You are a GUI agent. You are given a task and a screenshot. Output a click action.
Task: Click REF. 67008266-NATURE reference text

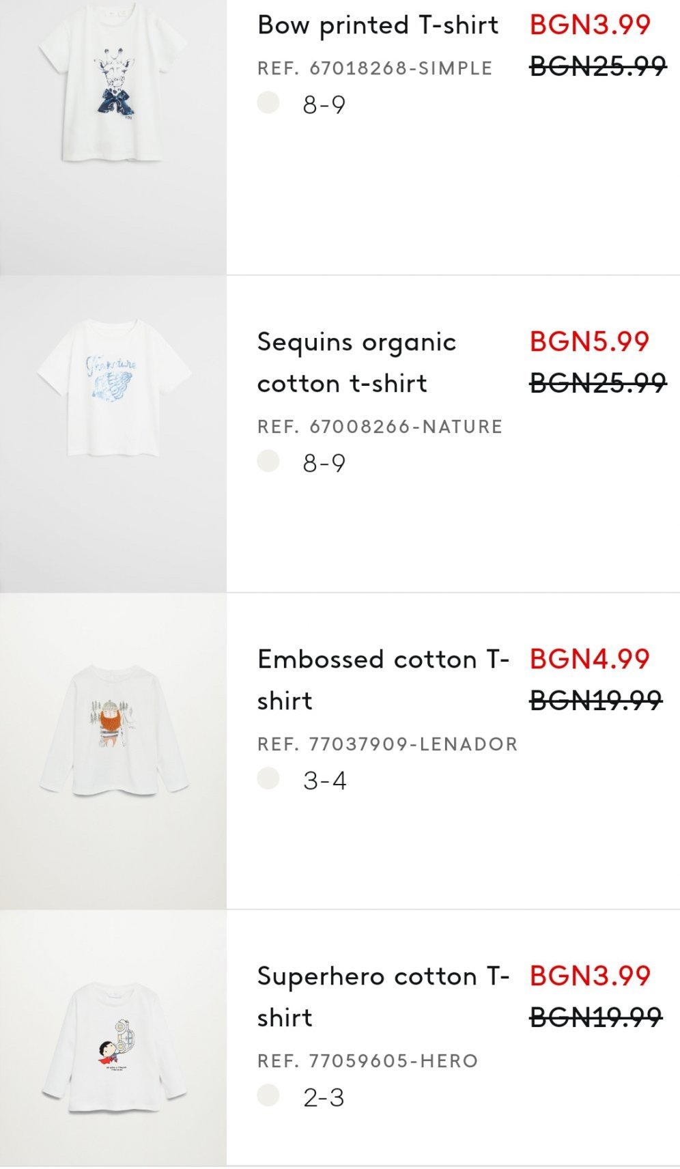(380, 427)
